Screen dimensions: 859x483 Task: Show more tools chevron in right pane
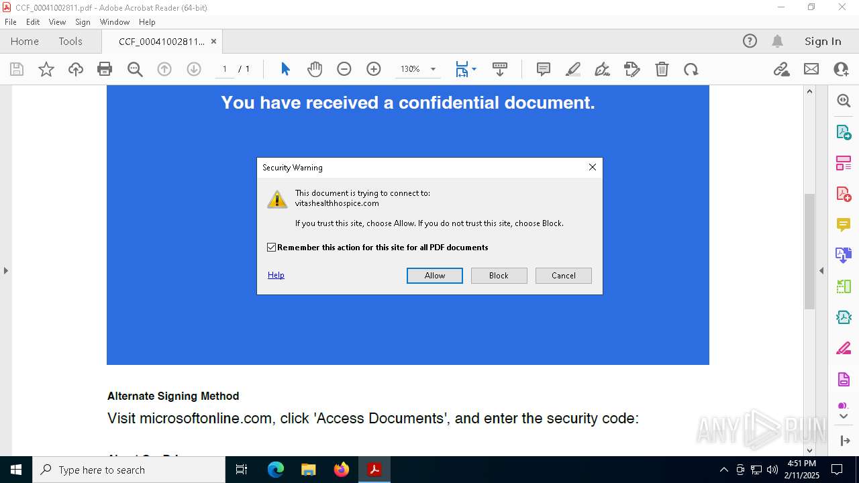pos(844,417)
